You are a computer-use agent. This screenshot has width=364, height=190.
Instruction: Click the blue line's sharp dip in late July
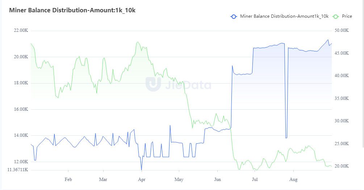[x=286, y=138]
